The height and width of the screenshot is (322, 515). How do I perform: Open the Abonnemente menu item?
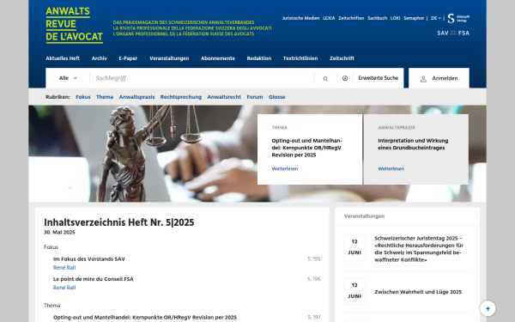pos(218,58)
